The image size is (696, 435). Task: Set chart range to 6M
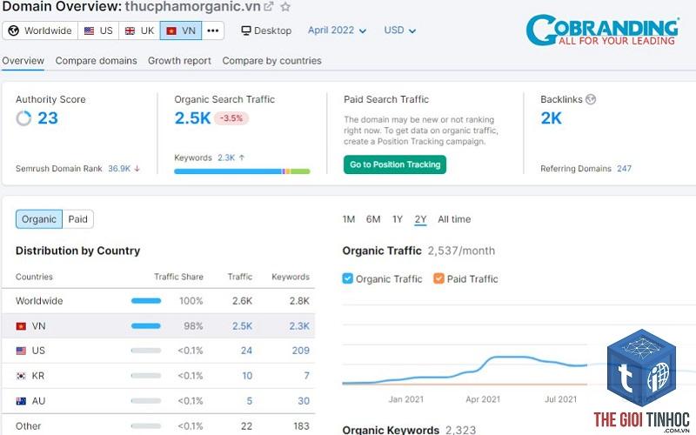[x=373, y=219]
